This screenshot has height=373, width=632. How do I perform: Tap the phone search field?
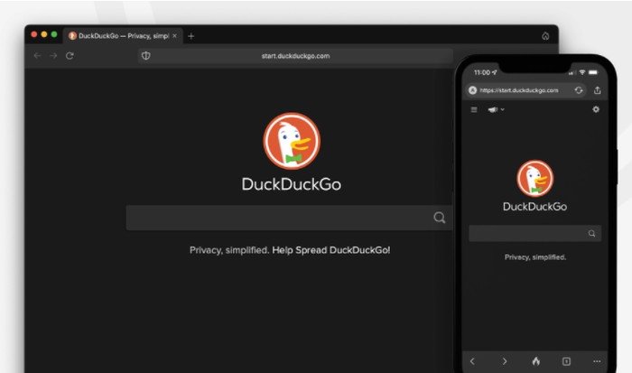[x=534, y=234]
